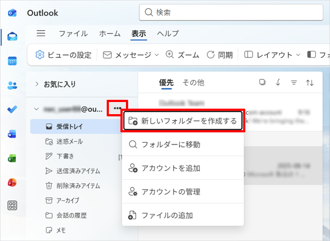
Task: Open the Calendar app icon
Action: coord(12,61)
